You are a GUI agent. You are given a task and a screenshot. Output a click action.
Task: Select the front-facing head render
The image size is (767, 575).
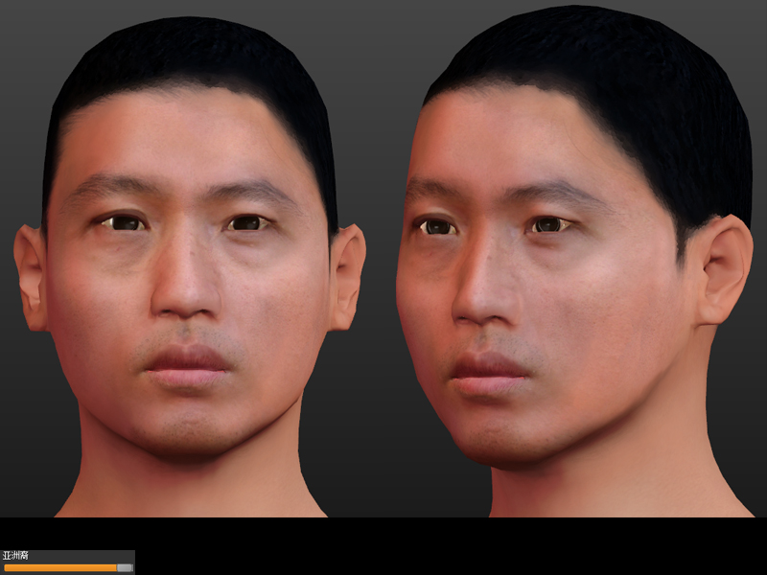[190, 266]
